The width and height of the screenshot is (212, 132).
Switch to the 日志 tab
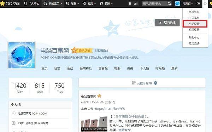pyautogui.click(x=57, y=68)
